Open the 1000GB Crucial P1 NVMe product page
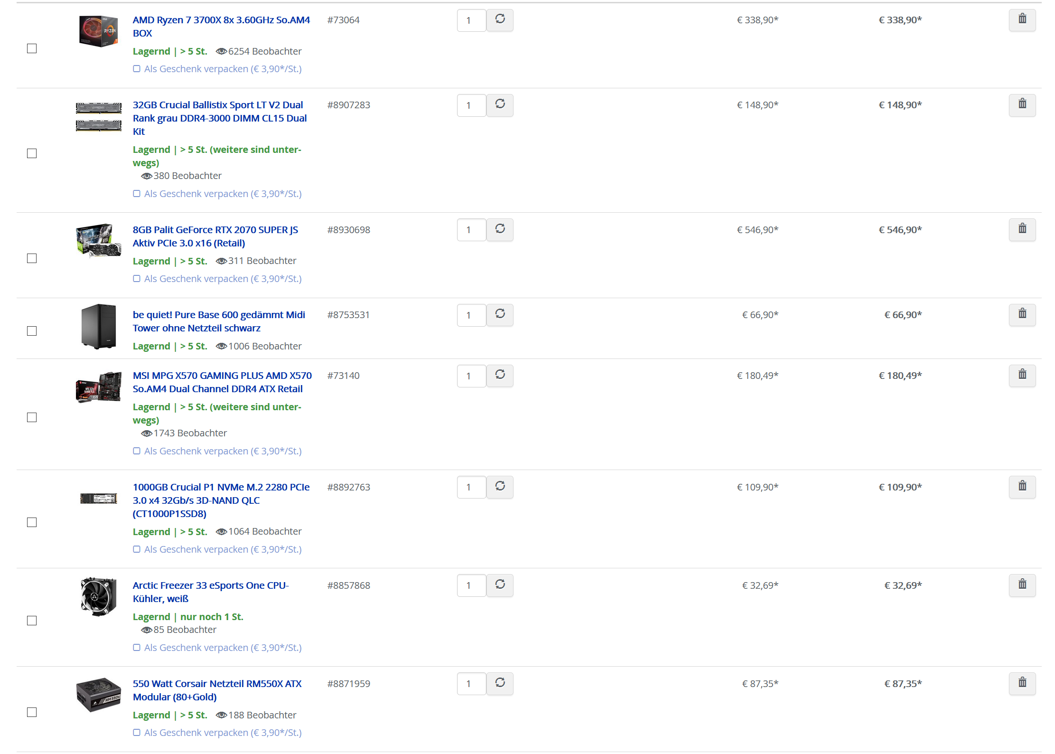This screenshot has width=1055, height=754. coord(221,500)
